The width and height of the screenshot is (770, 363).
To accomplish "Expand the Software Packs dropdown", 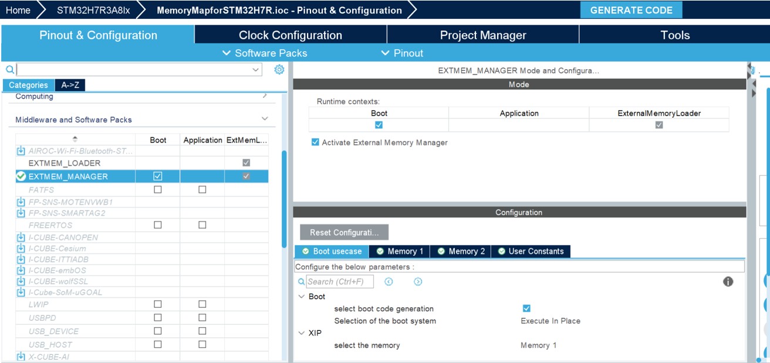I will 265,53.
